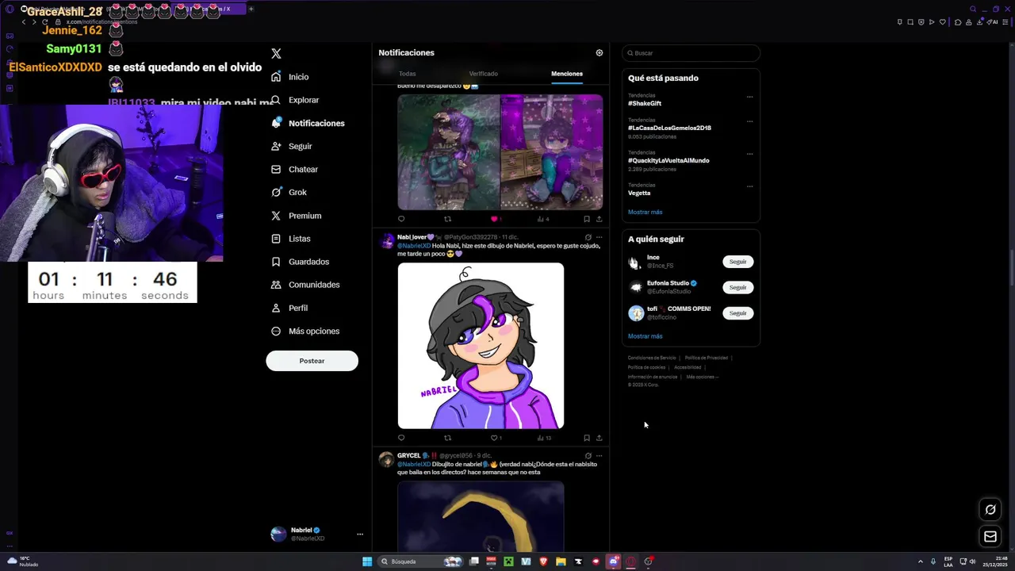Viewport: 1015px width, 571px height.
Task: Click the X logo in sidebar
Action: click(x=276, y=54)
